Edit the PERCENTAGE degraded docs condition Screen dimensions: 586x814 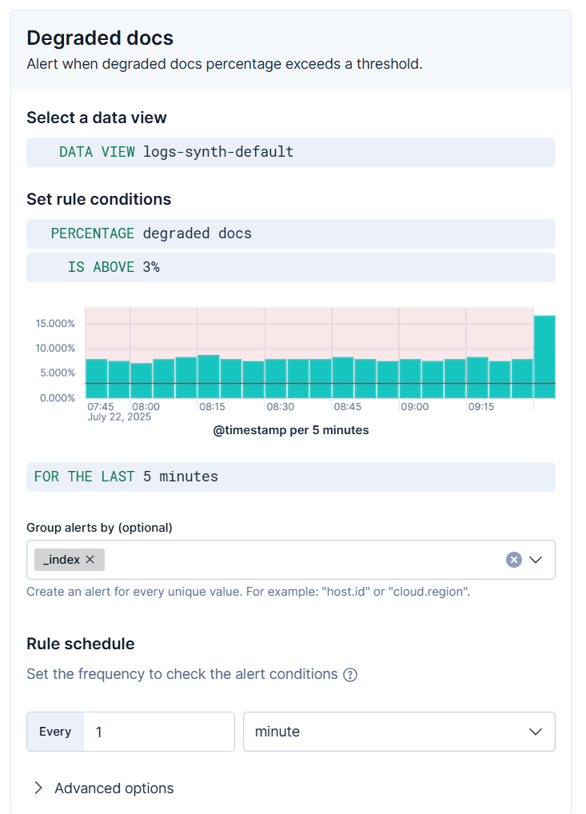[291, 233]
